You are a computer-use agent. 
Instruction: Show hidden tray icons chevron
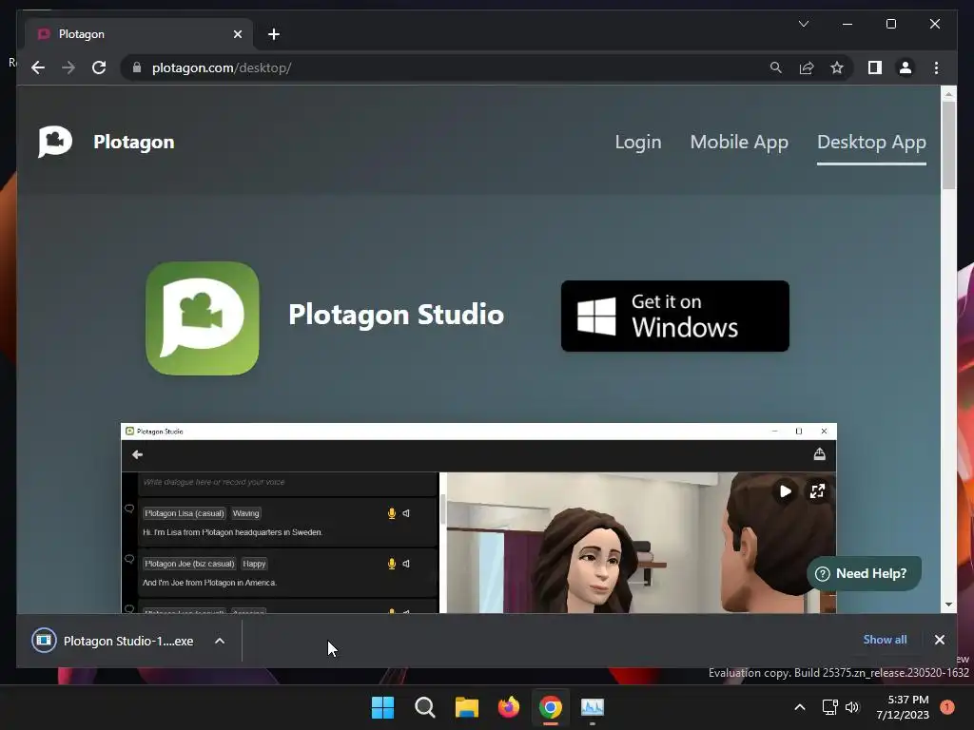(800, 707)
